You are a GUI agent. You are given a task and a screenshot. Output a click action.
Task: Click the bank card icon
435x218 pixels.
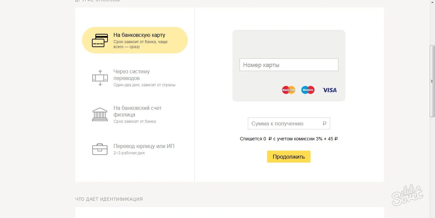pos(100,40)
